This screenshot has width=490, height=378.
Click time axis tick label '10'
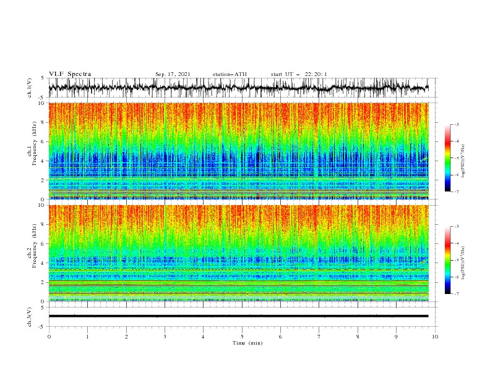[x=435, y=337]
